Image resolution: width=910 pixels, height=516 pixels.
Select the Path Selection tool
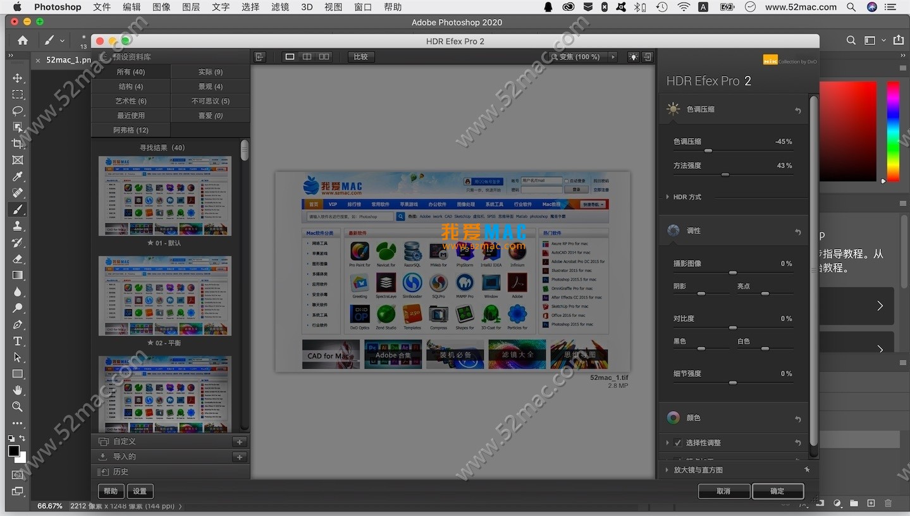pyautogui.click(x=18, y=358)
